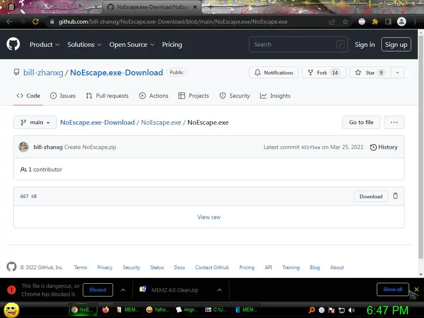Open the Projects tab

point(194,96)
